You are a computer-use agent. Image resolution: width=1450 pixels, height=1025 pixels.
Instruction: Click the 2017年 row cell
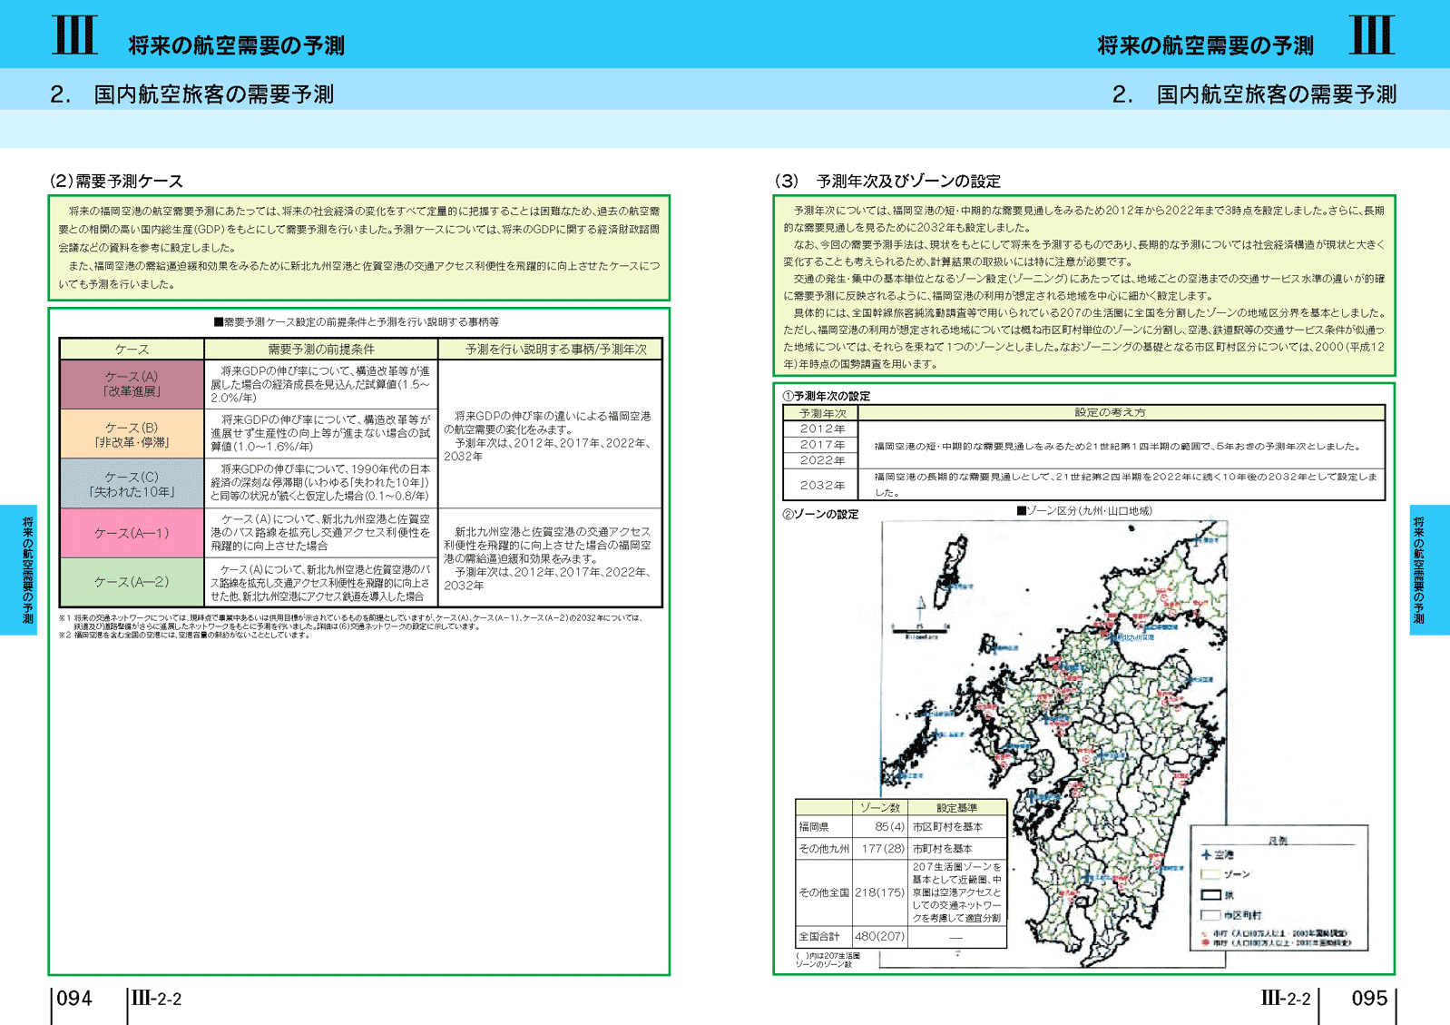click(x=821, y=445)
